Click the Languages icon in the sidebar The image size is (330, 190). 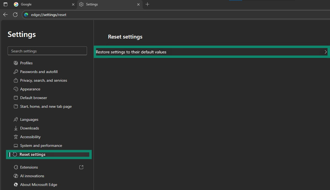16,119
